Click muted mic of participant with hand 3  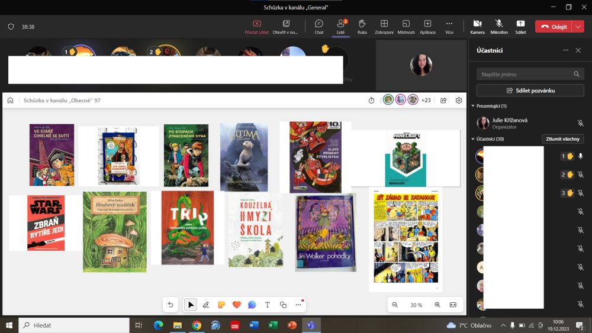580,193
